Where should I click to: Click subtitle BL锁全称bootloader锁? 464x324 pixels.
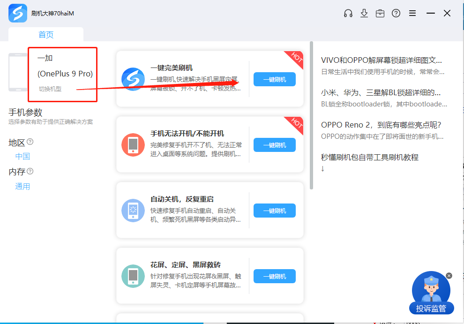384,104
